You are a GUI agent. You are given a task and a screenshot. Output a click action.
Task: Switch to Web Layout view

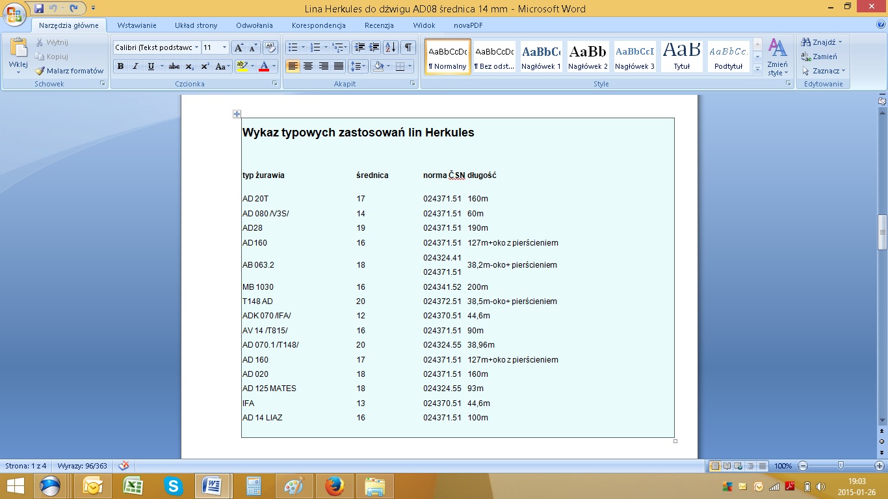pyautogui.click(x=738, y=466)
